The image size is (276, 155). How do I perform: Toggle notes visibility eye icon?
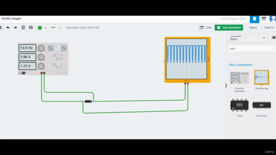point(31,28)
